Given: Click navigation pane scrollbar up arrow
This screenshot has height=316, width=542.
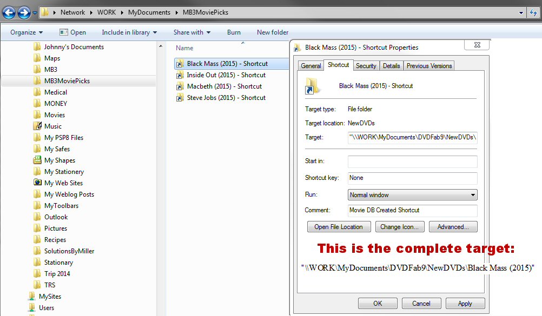Looking at the screenshot, I should (161, 46).
